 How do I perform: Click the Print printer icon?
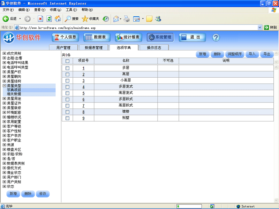tap(127, 19)
